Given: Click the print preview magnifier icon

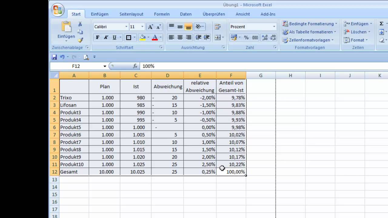Looking at the screenshot, I should (86, 57).
